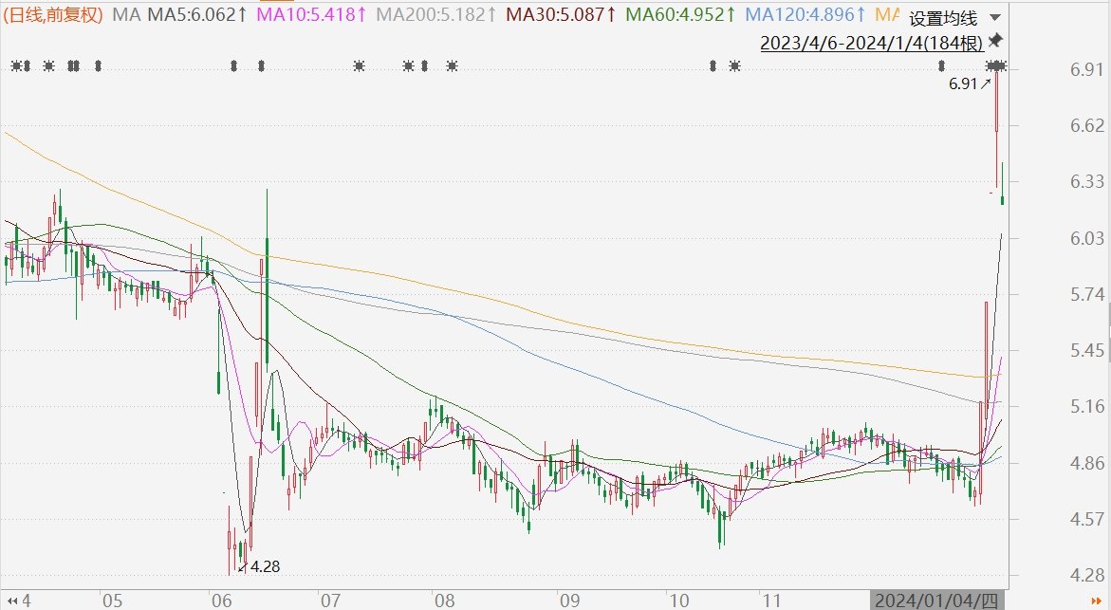The width and height of the screenshot is (1111, 610).
Task: Click the 6.03 price axis label
Action: pos(1087,238)
